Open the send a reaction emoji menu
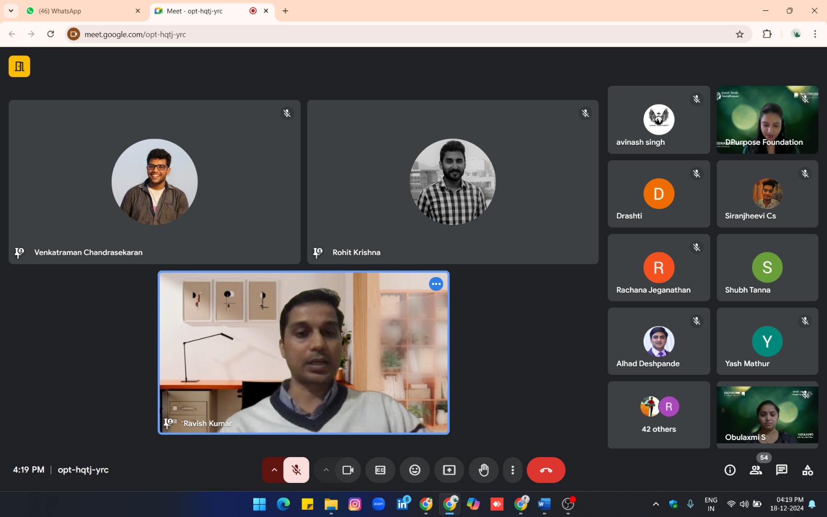This screenshot has width=827, height=517. 415,470
